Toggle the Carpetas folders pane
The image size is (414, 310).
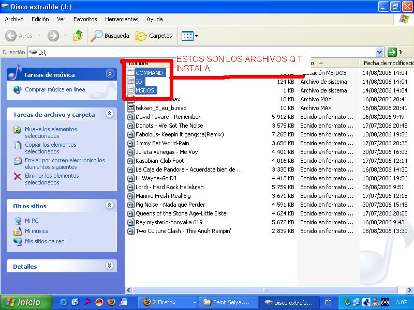pos(154,36)
